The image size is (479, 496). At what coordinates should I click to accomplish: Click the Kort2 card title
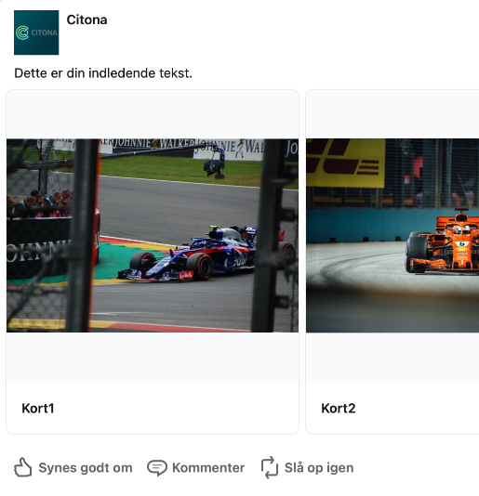(x=339, y=409)
